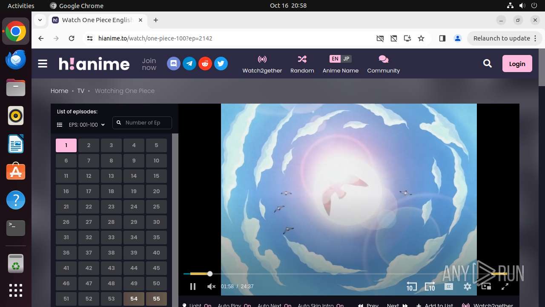This screenshot has width=545, height=307.
Task: Click into the Number of Ep search field
Action: [x=142, y=123]
